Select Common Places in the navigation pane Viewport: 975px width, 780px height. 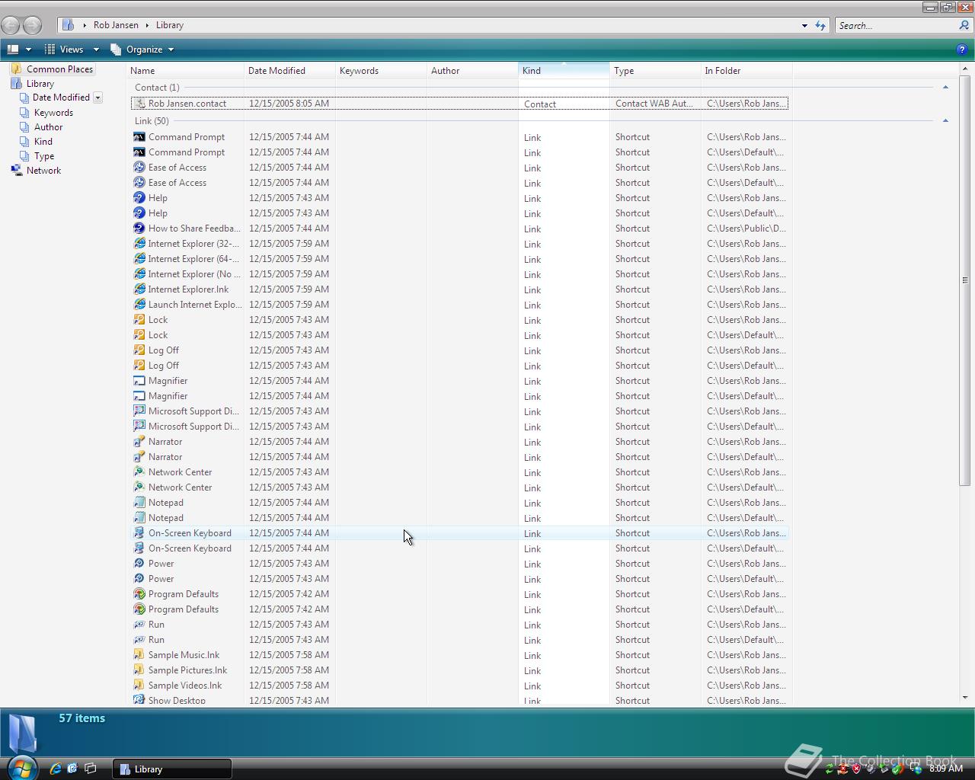[59, 69]
